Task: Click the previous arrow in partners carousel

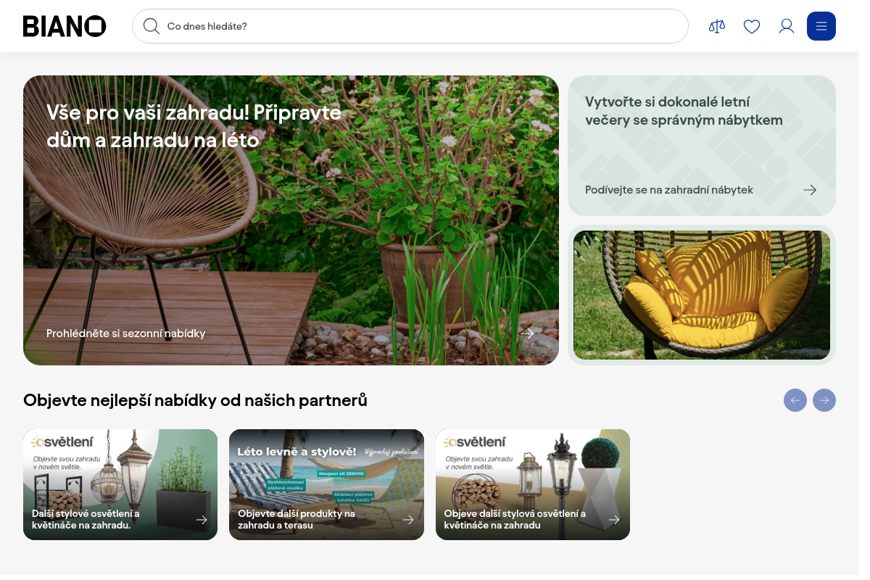Action: click(795, 400)
